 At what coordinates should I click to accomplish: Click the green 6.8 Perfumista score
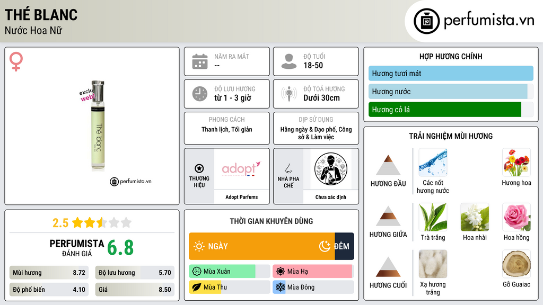point(120,248)
